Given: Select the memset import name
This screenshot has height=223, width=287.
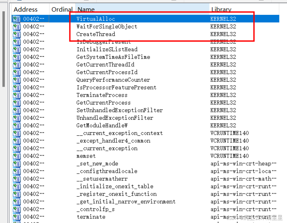Looking at the screenshot, I should (x=86, y=156).
